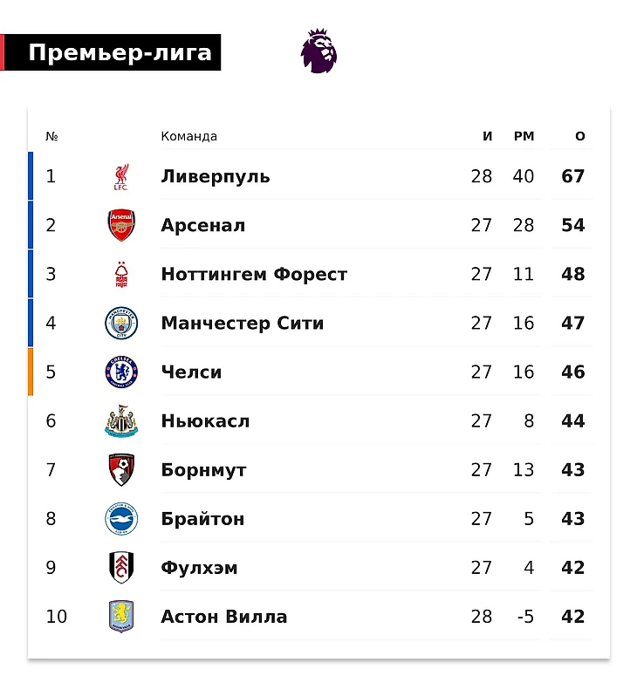
Task: Click the Premier League lion logo
Action: (318, 51)
